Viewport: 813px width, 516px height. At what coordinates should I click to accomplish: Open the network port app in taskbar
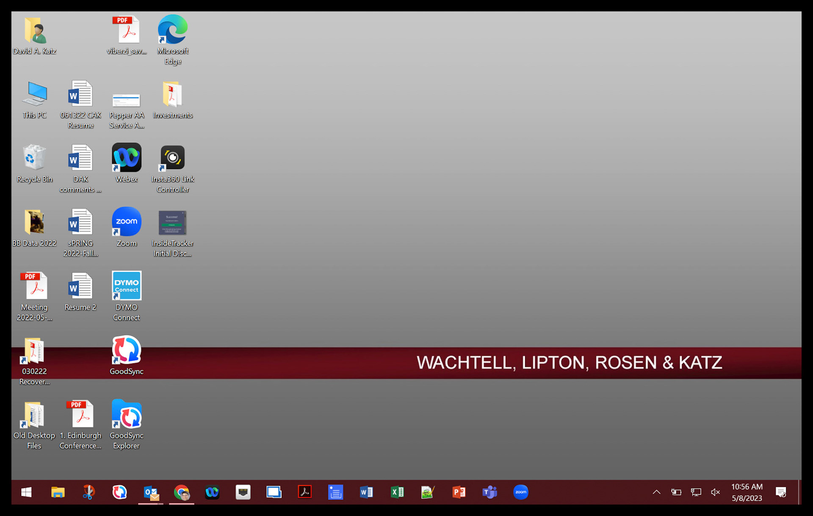(243, 492)
